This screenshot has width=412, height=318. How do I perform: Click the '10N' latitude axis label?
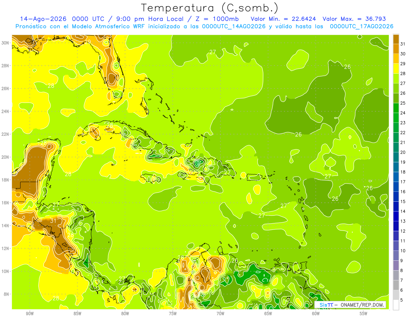pos(5,271)
